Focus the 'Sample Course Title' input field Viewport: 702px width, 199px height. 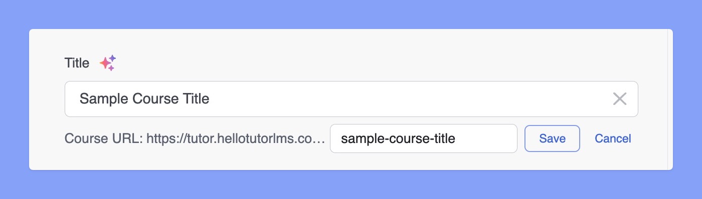click(x=351, y=99)
